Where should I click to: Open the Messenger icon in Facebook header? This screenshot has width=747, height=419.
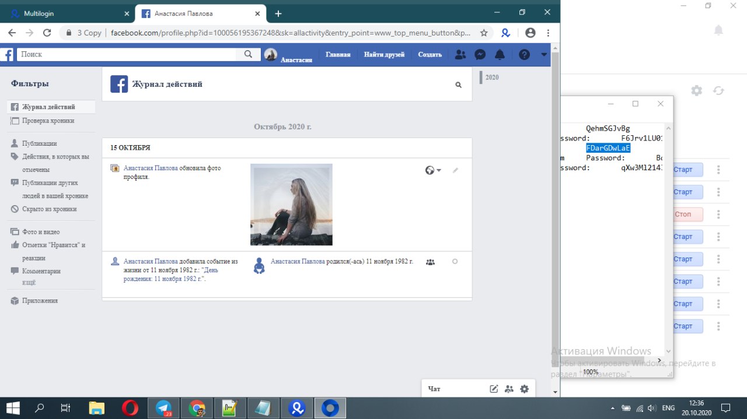coord(480,55)
